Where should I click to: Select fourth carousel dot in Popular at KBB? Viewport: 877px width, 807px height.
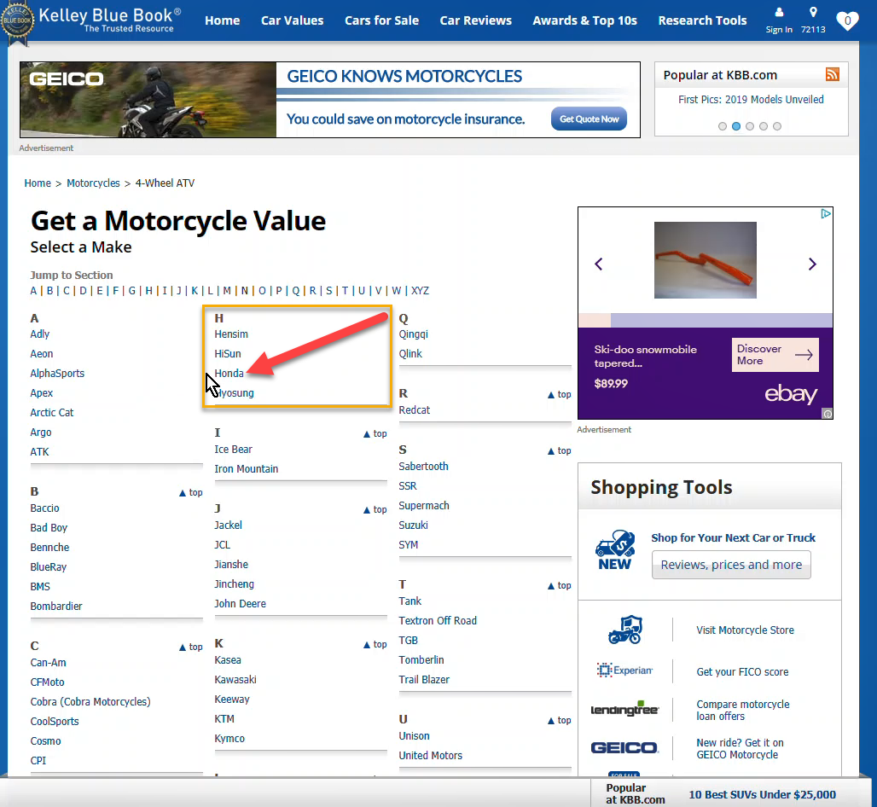[x=764, y=126]
